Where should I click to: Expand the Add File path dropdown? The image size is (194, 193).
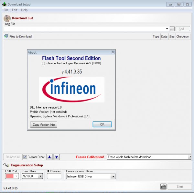pyautogui.click(x=167, y=29)
